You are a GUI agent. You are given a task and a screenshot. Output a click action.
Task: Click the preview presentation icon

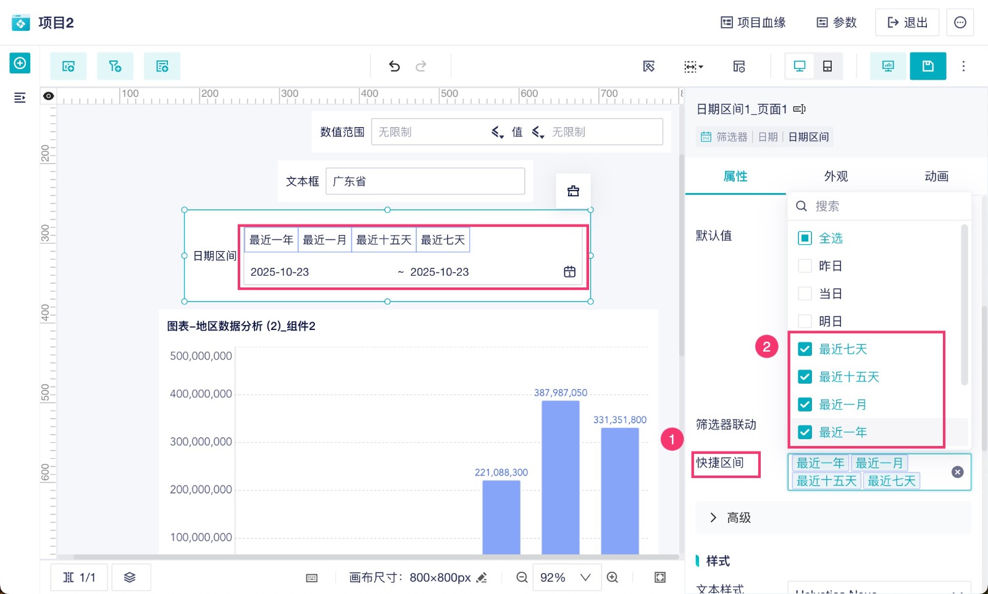pos(888,66)
